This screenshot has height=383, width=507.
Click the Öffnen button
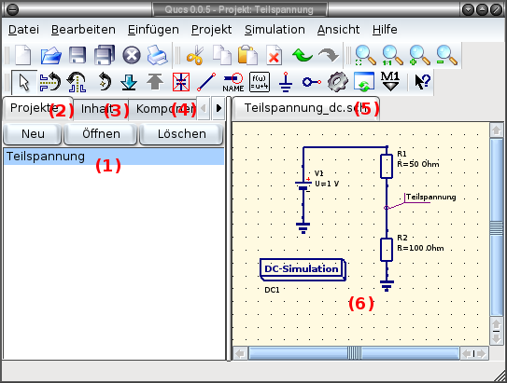pyautogui.click(x=101, y=133)
